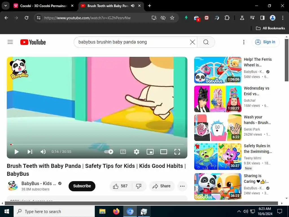289x217 pixels.
Task: Show hidden system tray icons
Action: click(x=239, y=211)
